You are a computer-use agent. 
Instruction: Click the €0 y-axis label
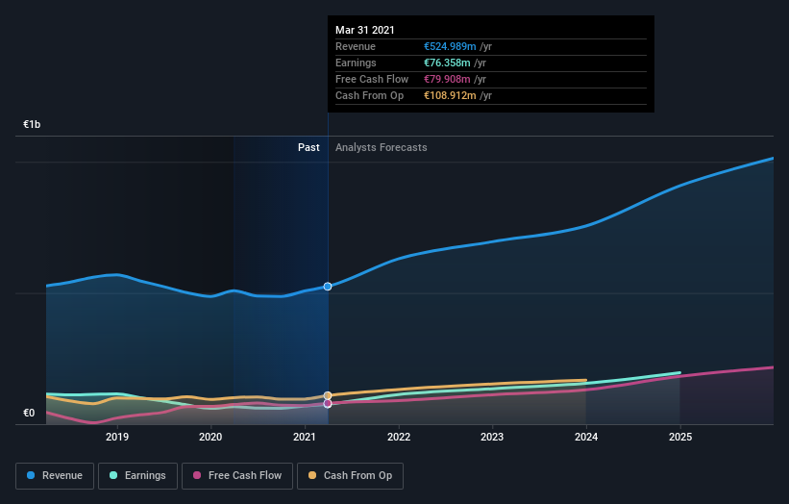(29, 413)
